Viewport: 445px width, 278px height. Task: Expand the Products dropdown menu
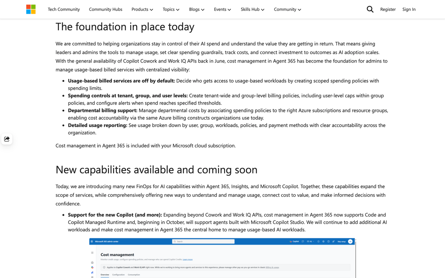pyautogui.click(x=142, y=9)
